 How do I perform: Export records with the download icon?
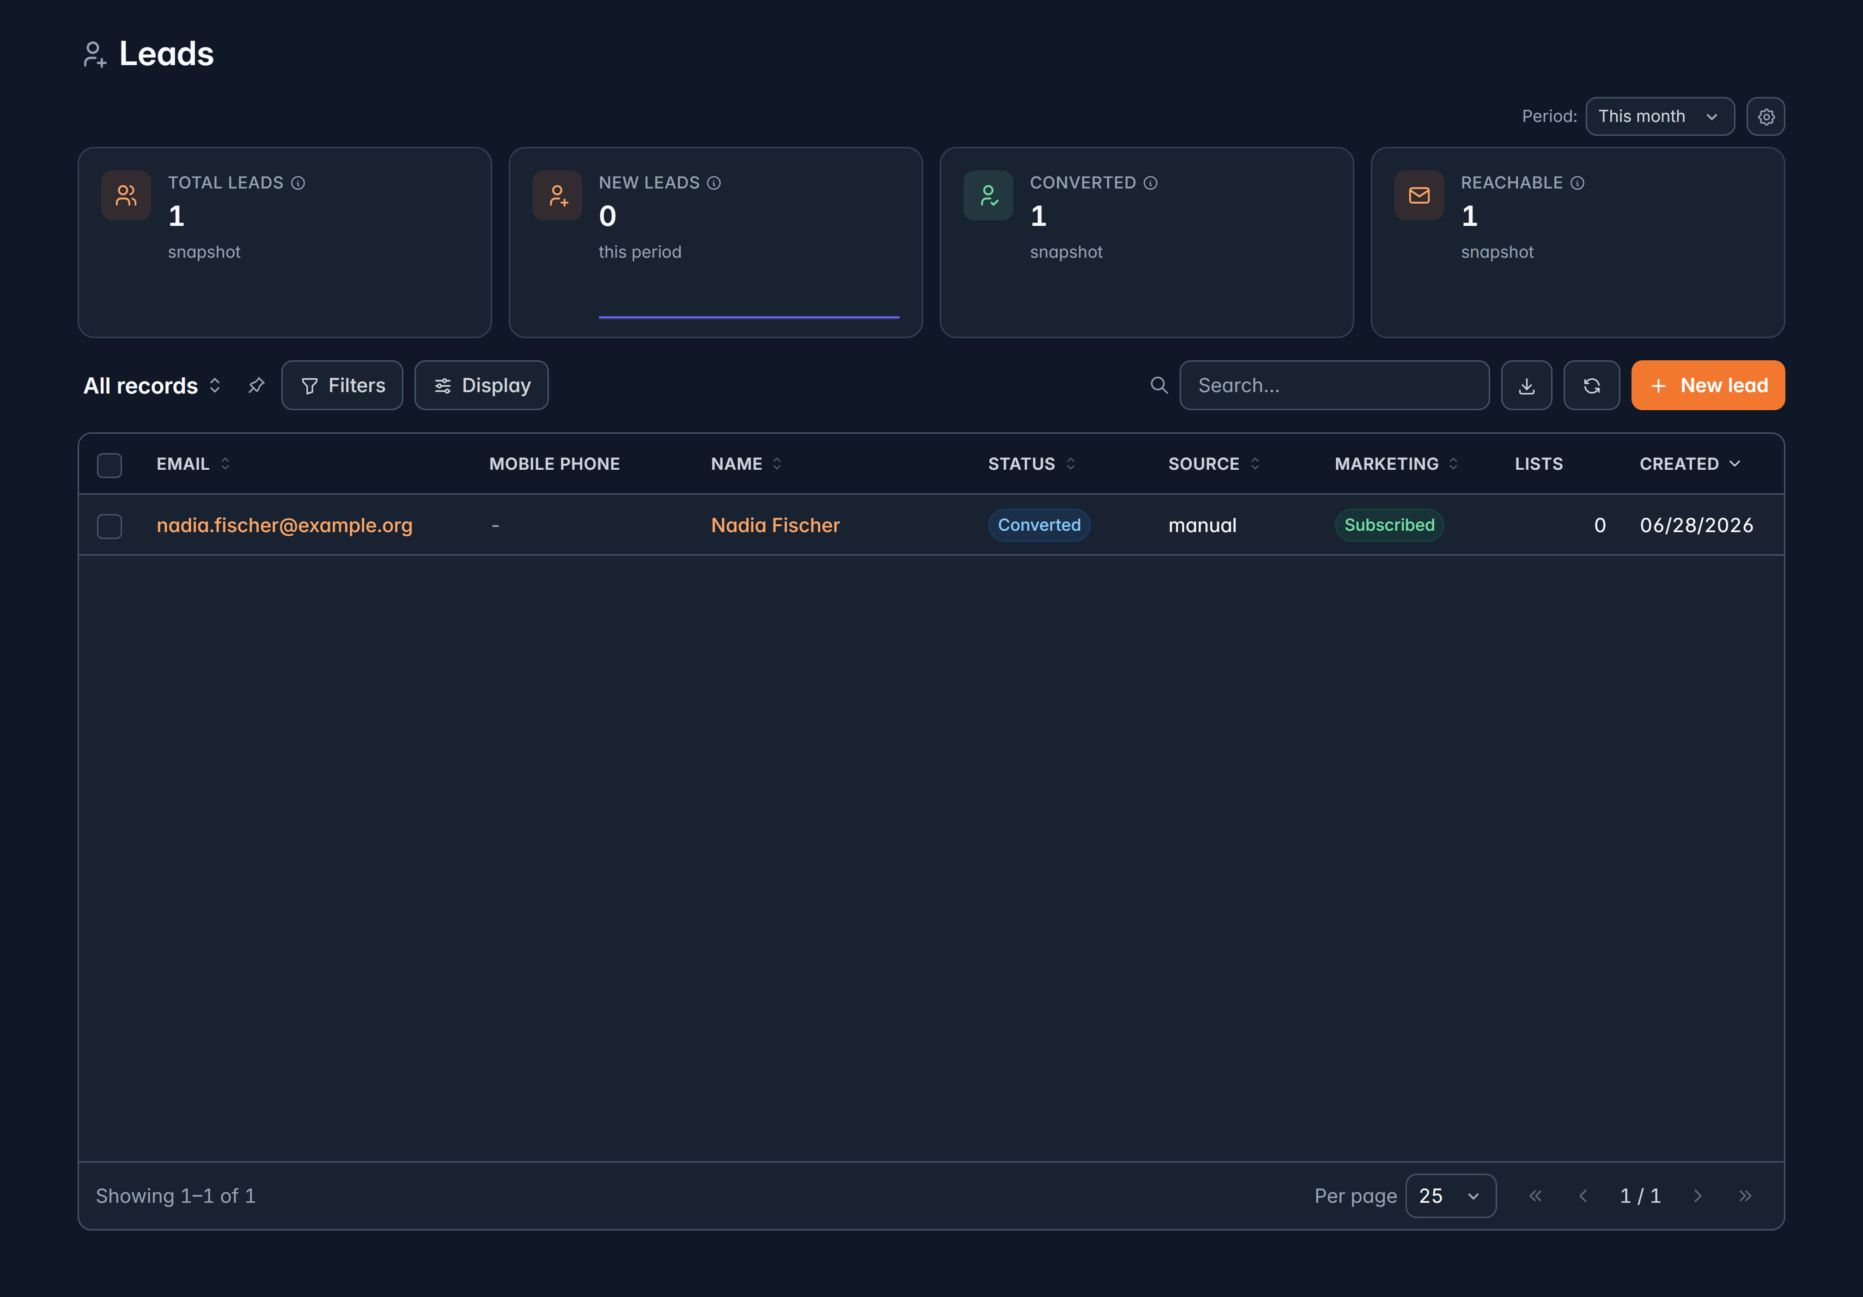(x=1526, y=385)
